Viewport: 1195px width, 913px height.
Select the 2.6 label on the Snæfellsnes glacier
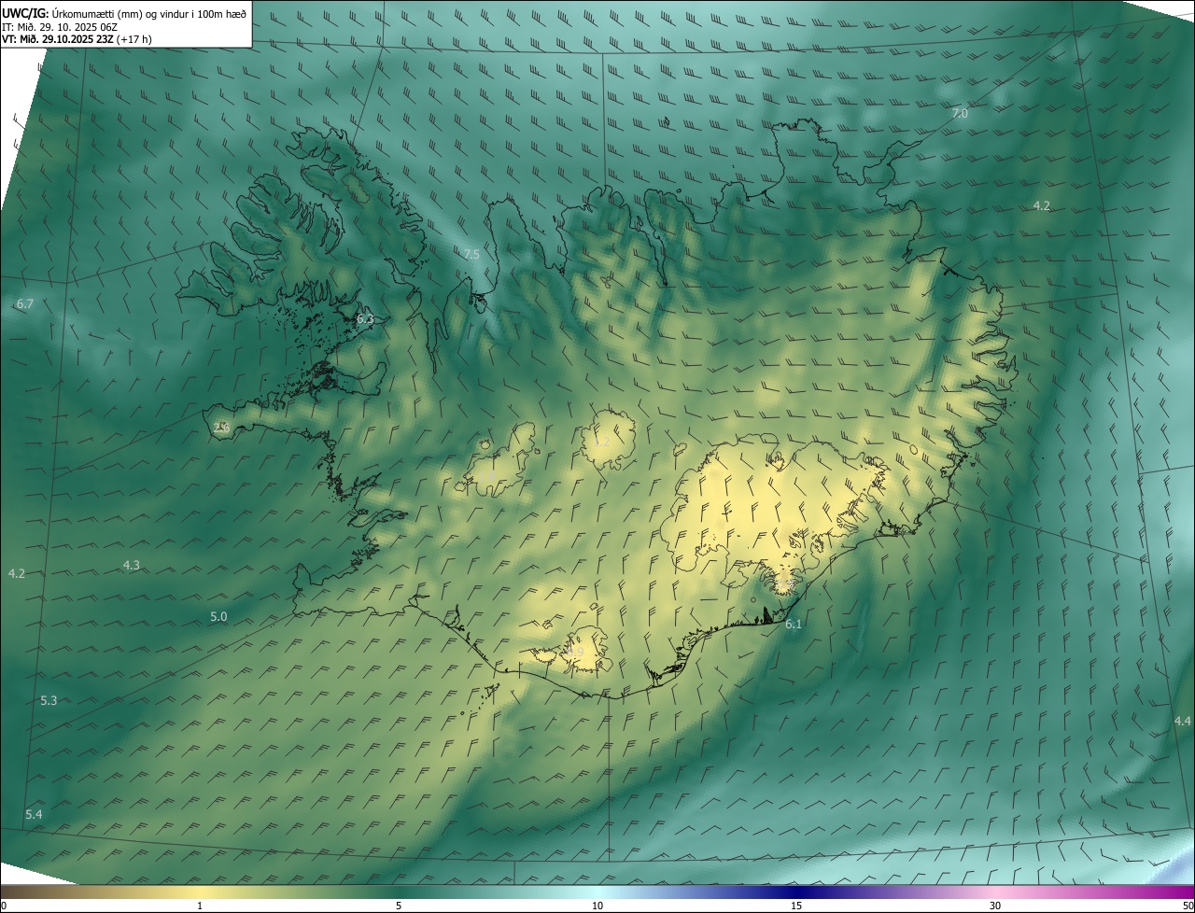tap(222, 427)
